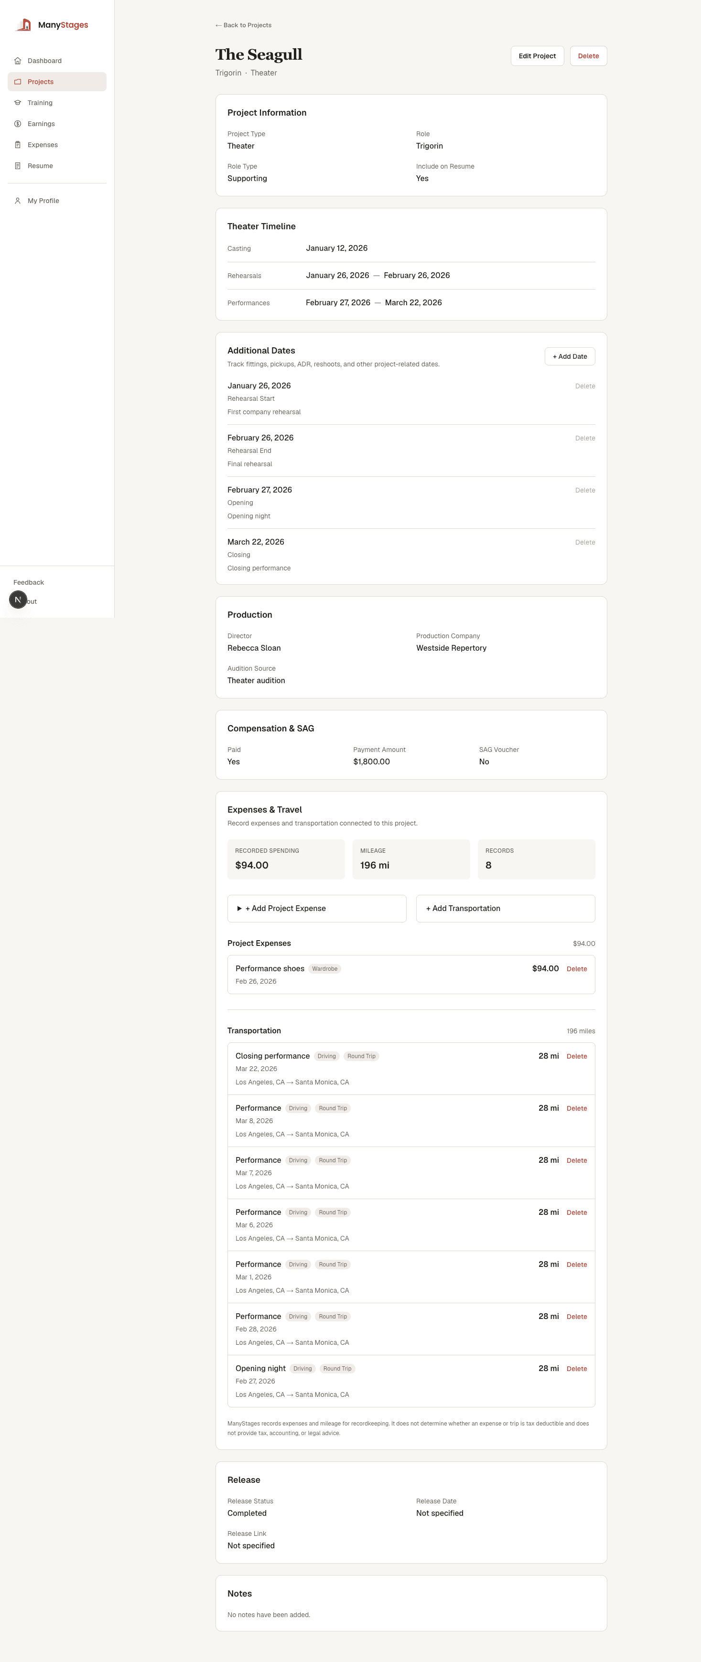Click the Casting date January 12, 2026

click(337, 248)
